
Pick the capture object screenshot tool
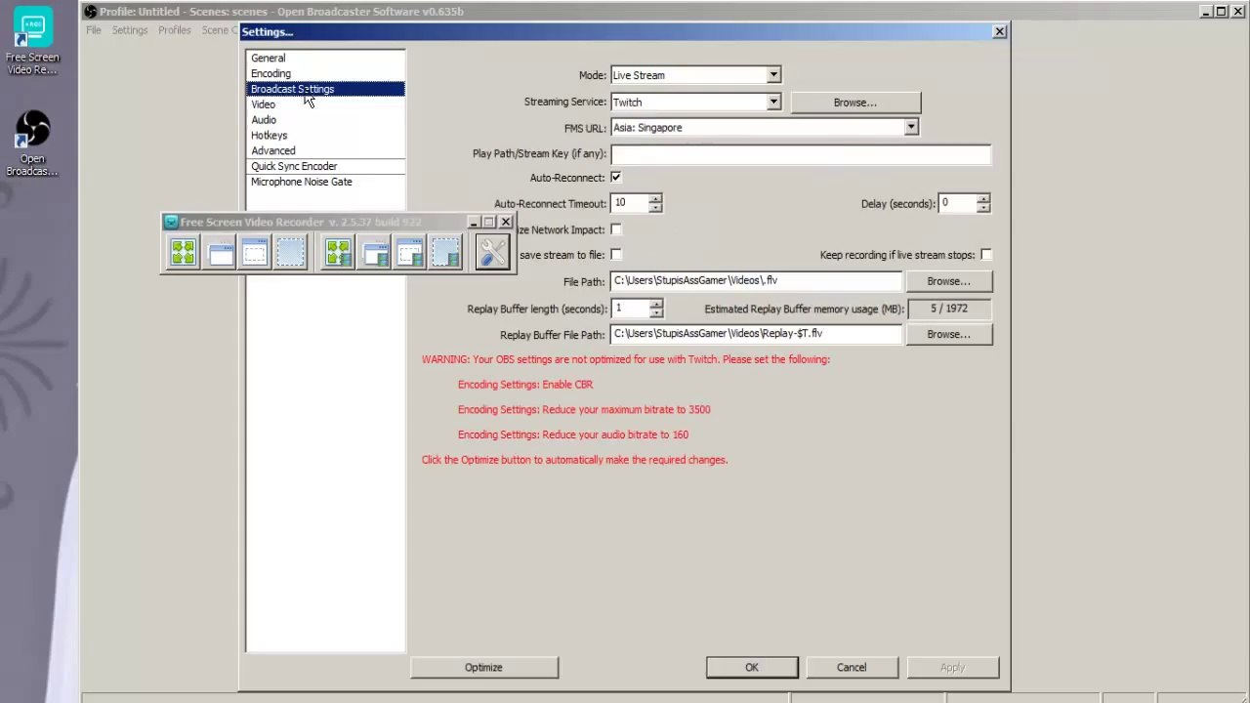click(x=255, y=253)
